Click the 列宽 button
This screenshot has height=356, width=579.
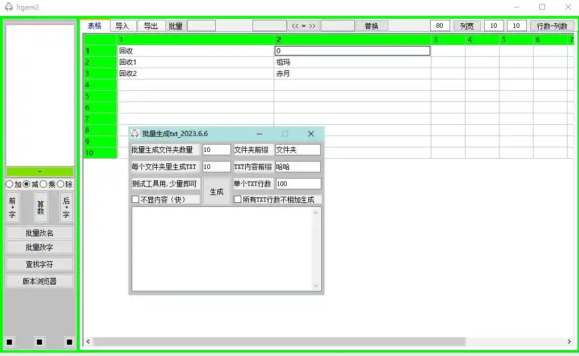(467, 26)
